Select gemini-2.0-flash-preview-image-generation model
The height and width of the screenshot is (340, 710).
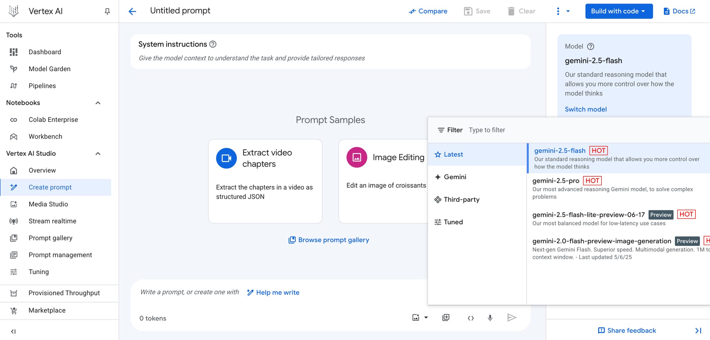coord(618,249)
